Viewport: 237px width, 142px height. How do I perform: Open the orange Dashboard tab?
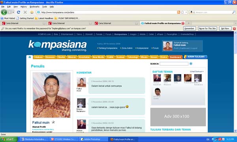(x=175, y=57)
